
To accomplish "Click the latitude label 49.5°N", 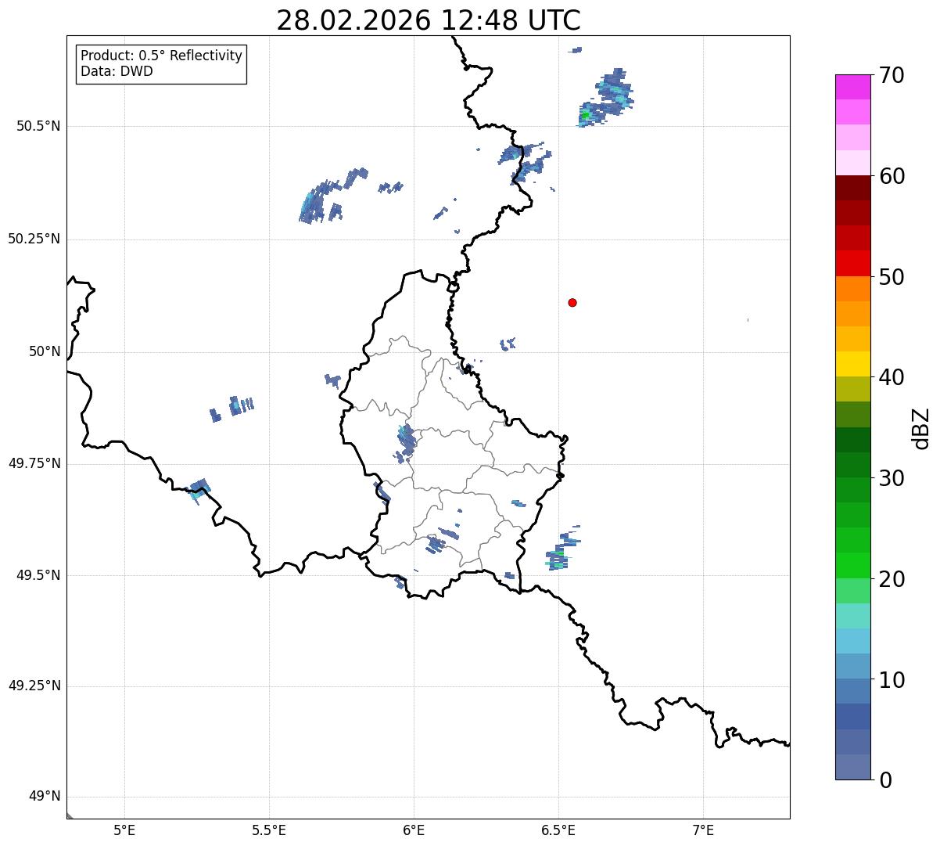I will (38, 575).
